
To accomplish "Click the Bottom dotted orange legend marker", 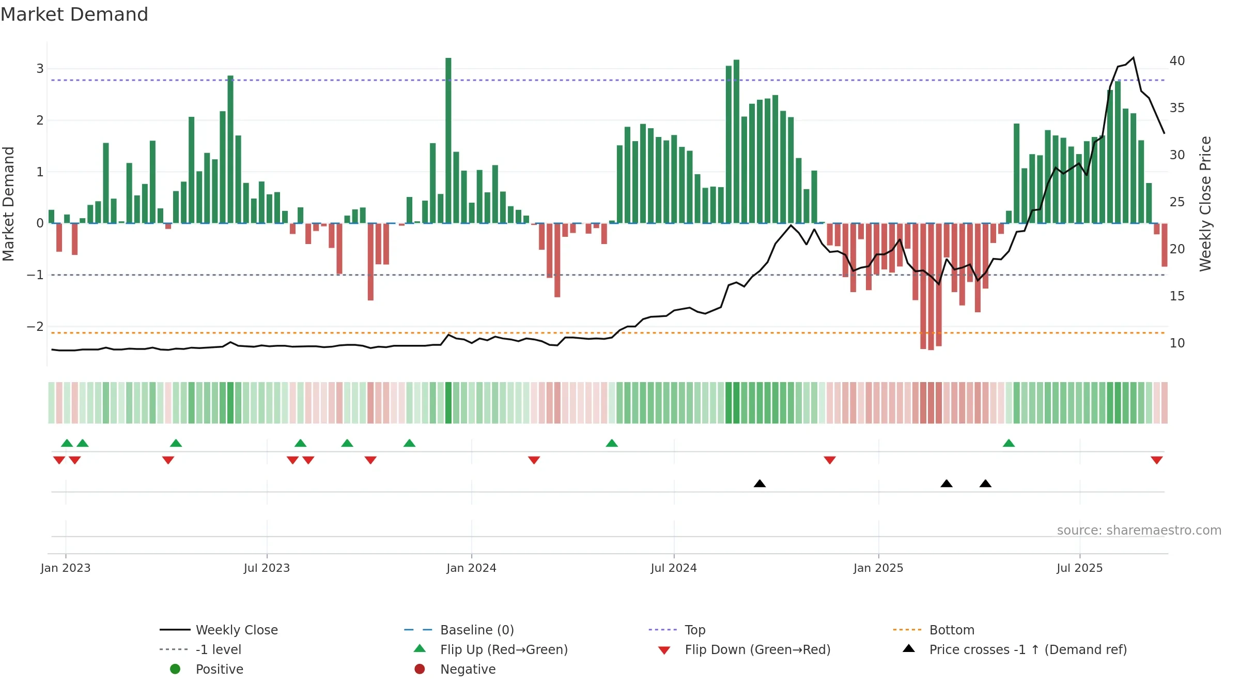I will (x=907, y=630).
